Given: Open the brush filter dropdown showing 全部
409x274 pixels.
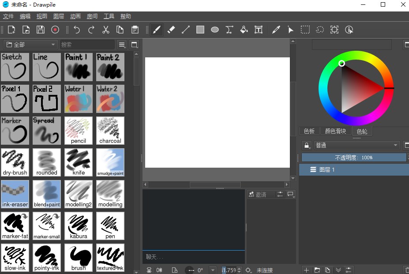Looking at the screenshot, I should (x=30, y=44).
